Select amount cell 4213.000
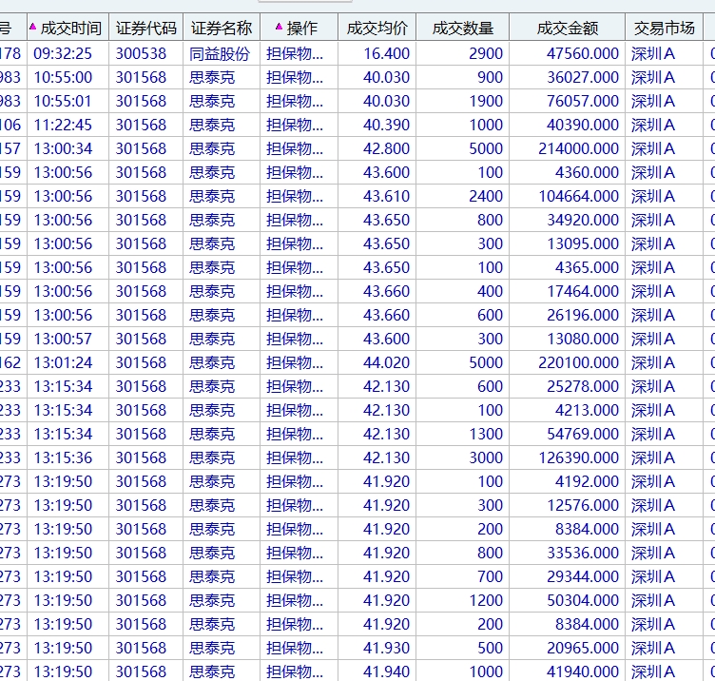The height and width of the screenshot is (681, 715). pos(587,410)
